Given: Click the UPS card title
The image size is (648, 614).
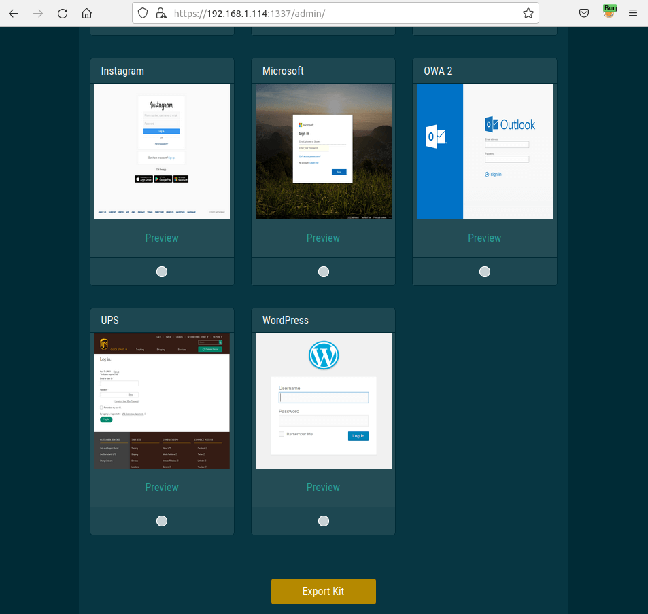Looking at the screenshot, I should 110,320.
